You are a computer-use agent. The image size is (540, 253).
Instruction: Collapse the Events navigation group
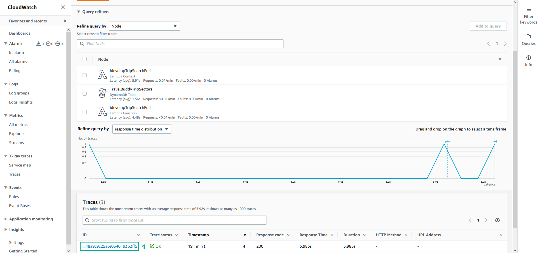[x=6, y=187]
